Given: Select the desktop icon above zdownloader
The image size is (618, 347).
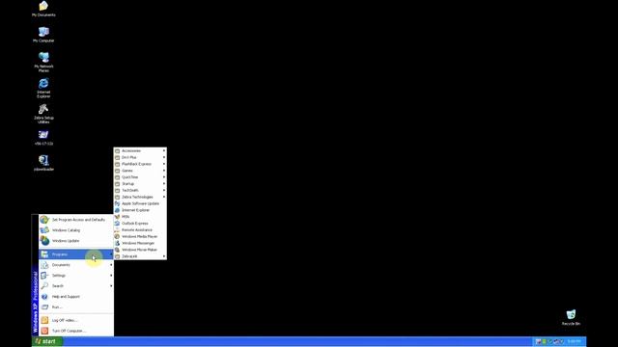Looking at the screenshot, I should [x=43, y=138].
